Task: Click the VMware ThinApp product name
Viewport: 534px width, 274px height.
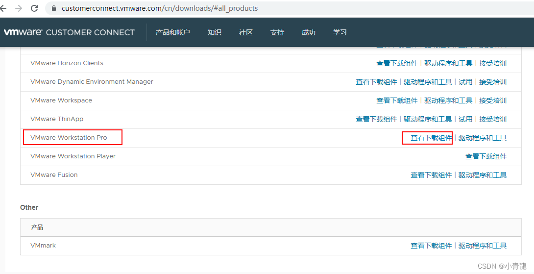Action: coord(57,119)
